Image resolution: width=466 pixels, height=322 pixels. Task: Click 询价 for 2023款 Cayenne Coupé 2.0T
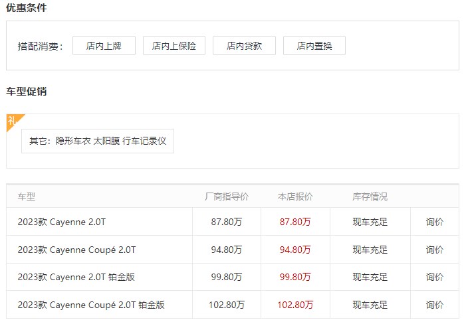pyautogui.click(x=435, y=250)
